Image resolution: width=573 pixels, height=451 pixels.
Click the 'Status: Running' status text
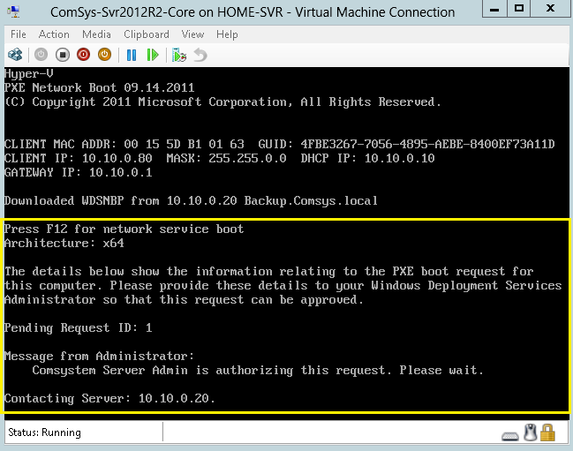coord(44,432)
